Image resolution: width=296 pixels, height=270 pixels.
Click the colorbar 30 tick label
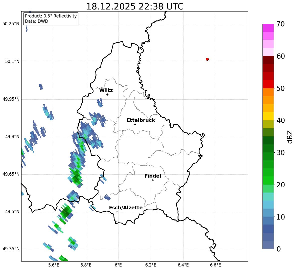(x=280, y=153)
